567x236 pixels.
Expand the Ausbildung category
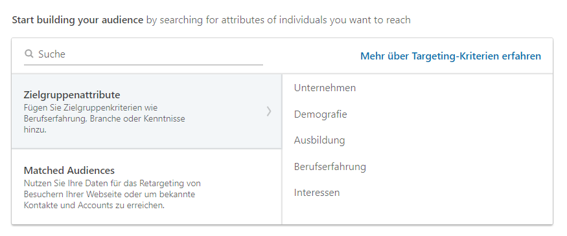point(319,140)
